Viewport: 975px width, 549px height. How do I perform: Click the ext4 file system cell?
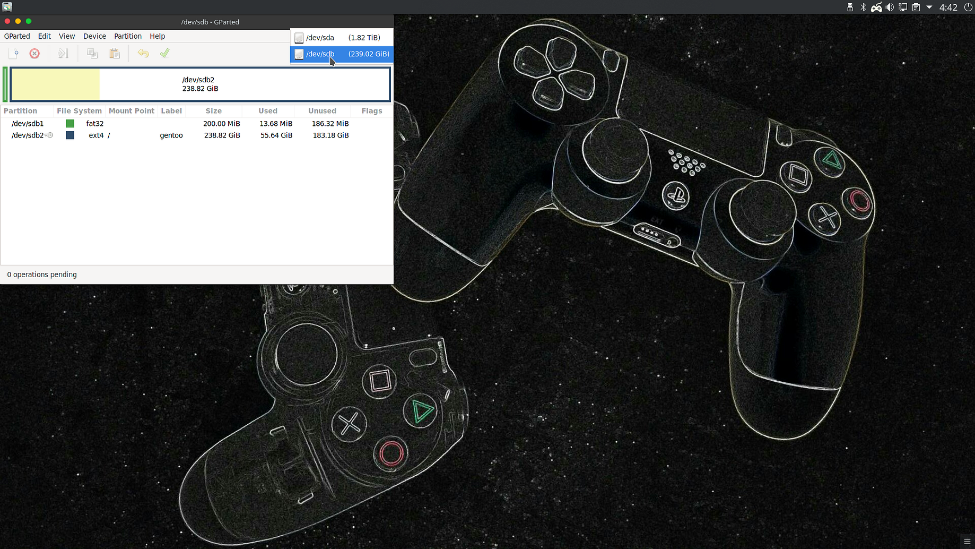[96, 135]
